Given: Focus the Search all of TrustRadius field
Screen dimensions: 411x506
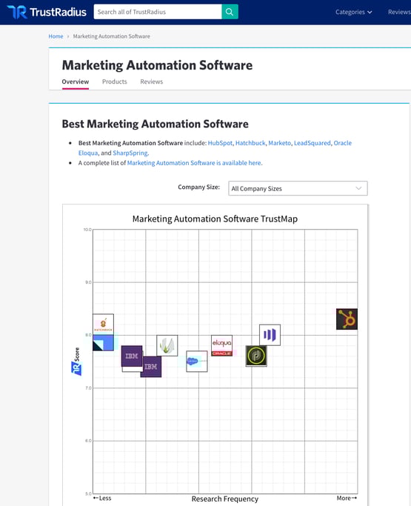Looking at the screenshot, I should coord(158,12).
